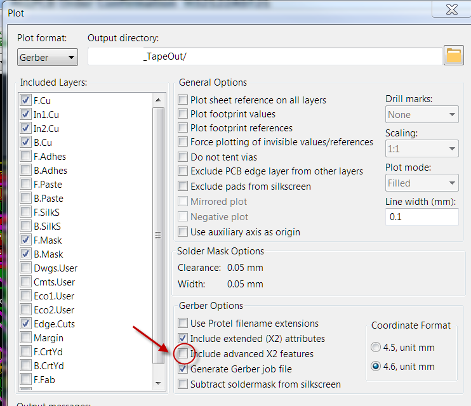The image size is (471, 406).
Task: Open the Plot format Gerber dropdown
Action: 48,57
